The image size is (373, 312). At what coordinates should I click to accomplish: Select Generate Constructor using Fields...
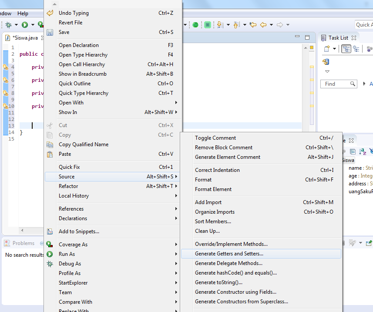pos(261,292)
